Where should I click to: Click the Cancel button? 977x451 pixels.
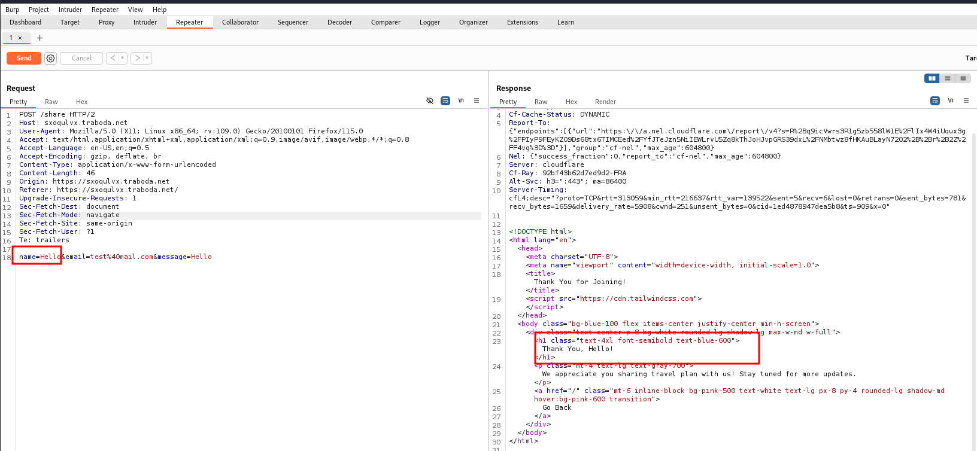(x=81, y=58)
